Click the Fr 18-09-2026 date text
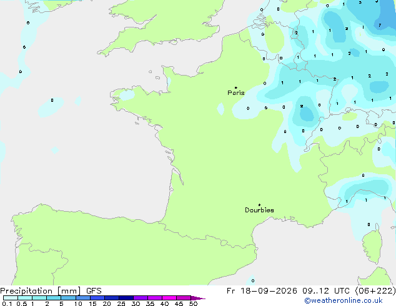The width and height of the screenshot is (396, 306). coord(262,291)
